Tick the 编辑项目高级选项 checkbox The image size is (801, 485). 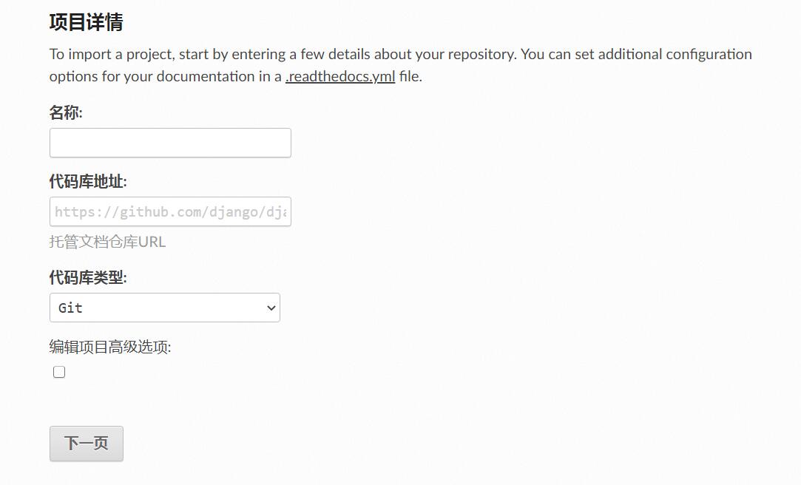[x=59, y=372]
